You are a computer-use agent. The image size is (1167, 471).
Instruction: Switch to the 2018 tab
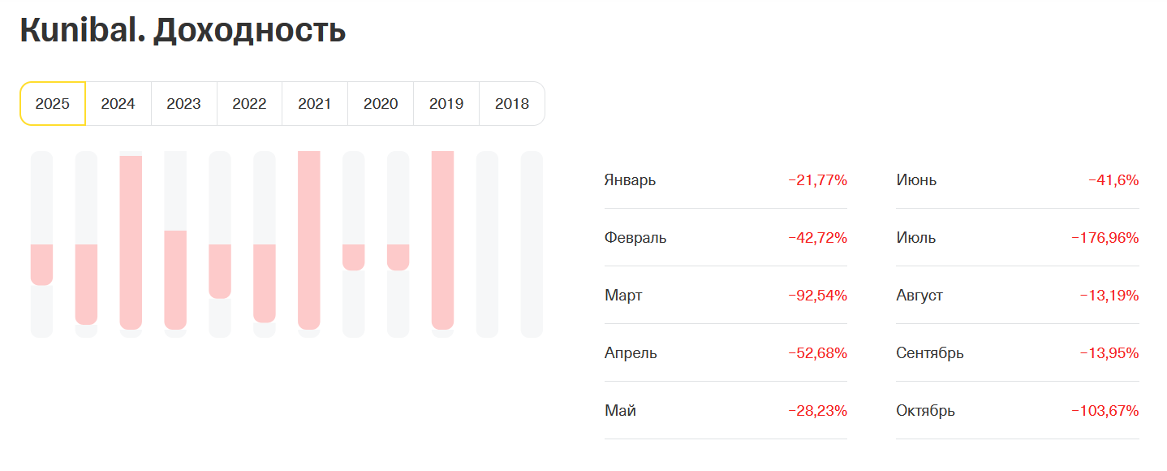click(x=512, y=104)
